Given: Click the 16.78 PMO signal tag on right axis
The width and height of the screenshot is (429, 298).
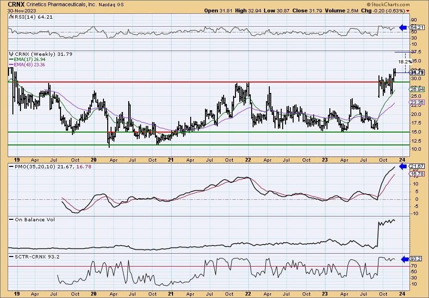Looking at the screenshot, I should (x=417, y=174).
